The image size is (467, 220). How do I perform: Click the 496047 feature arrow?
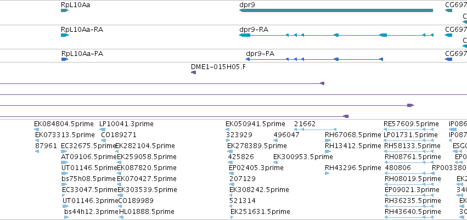pyautogui.click(x=275, y=140)
